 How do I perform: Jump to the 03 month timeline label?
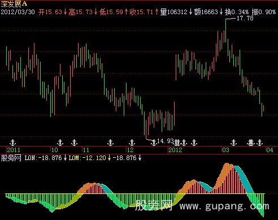225,150
